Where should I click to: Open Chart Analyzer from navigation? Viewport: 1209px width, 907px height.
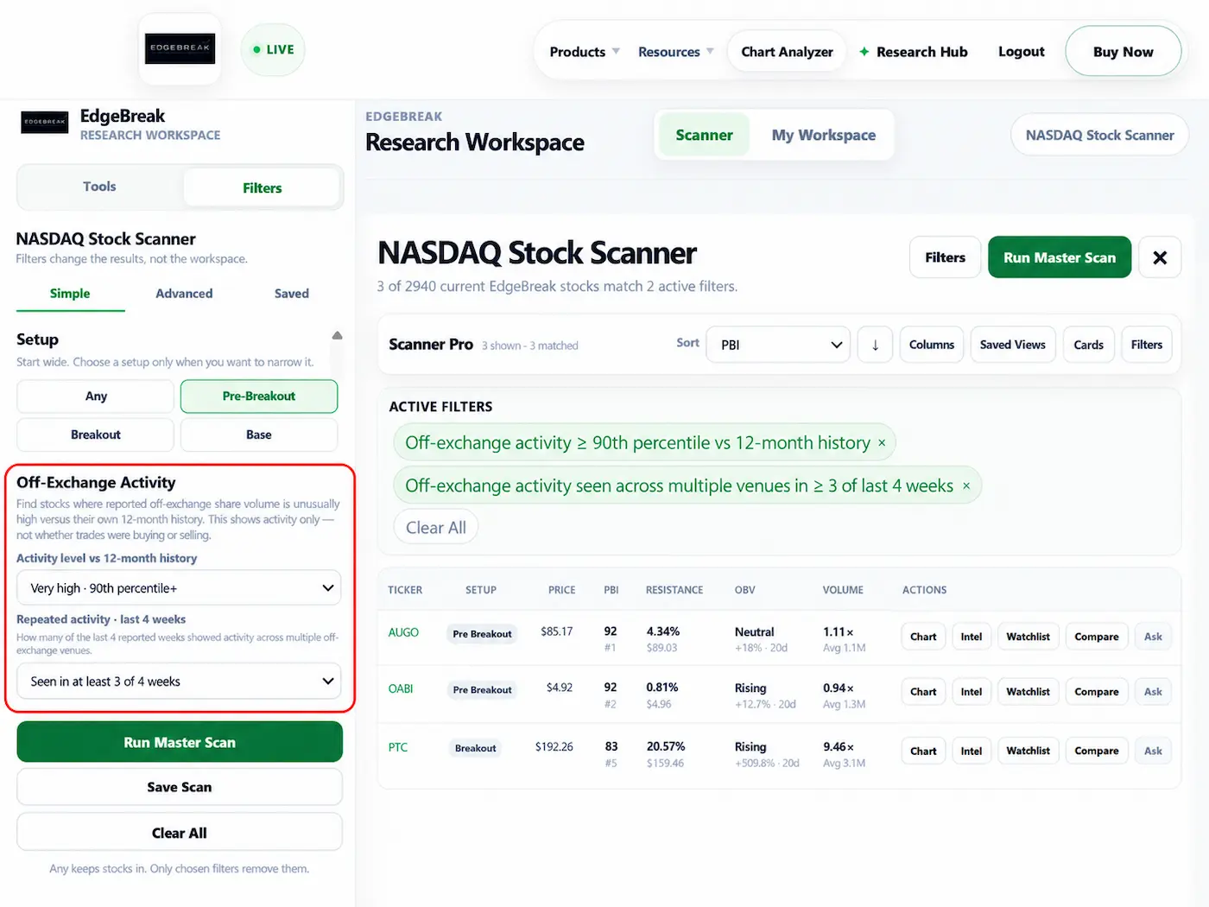click(787, 52)
